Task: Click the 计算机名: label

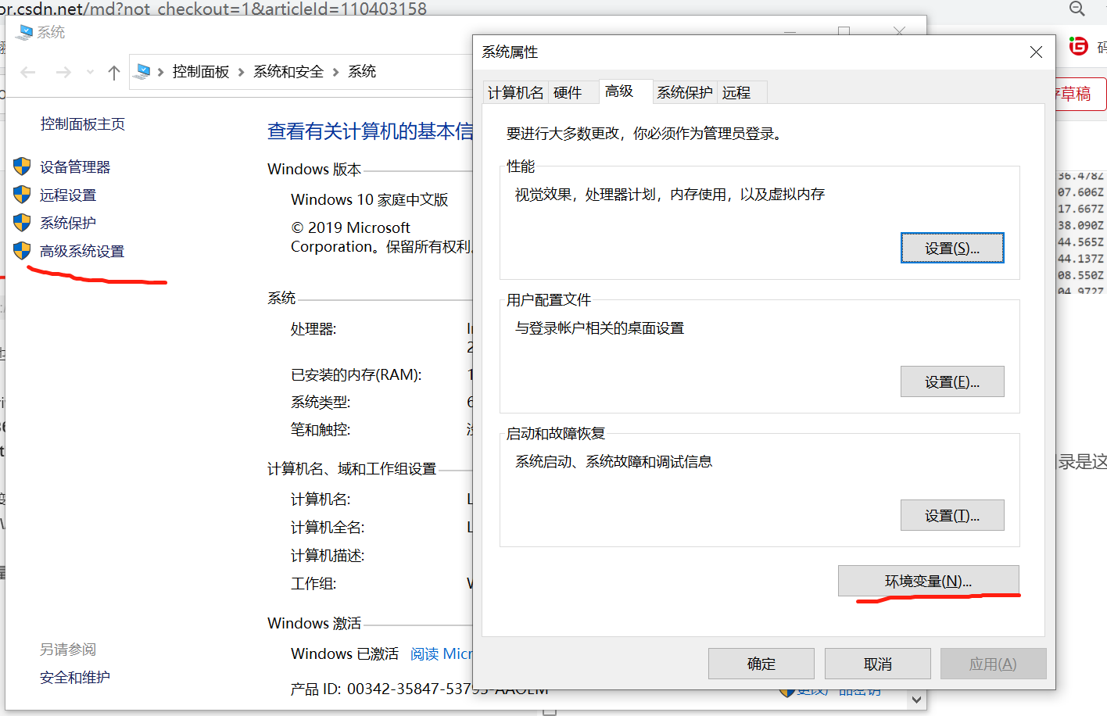Action: (x=321, y=499)
